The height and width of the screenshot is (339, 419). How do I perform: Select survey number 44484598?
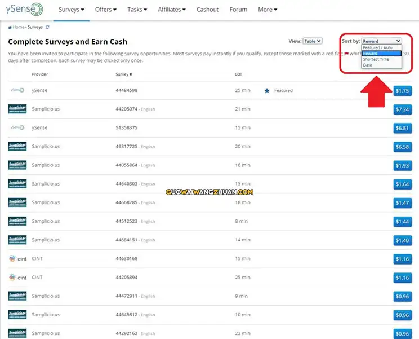pos(126,90)
